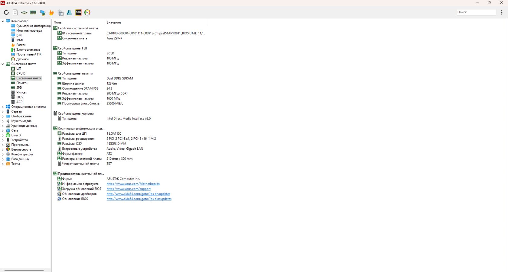Open the monitor diagnostics toolbar icon
The image size is (508, 272).
click(42, 12)
